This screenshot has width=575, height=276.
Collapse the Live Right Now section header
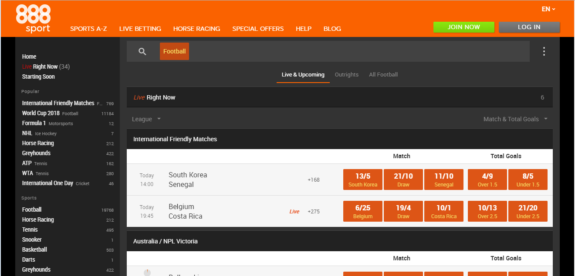pyautogui.click(x=339, y=97)
